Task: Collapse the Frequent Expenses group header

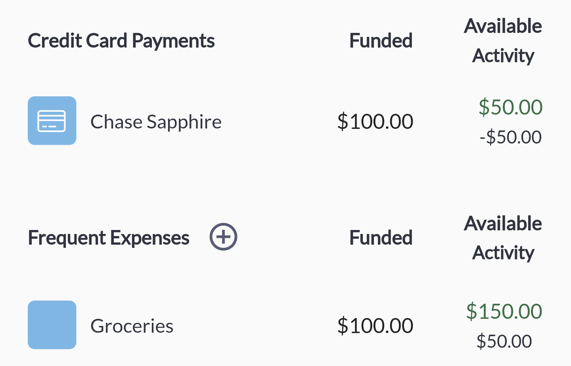Action: (109, 238)
